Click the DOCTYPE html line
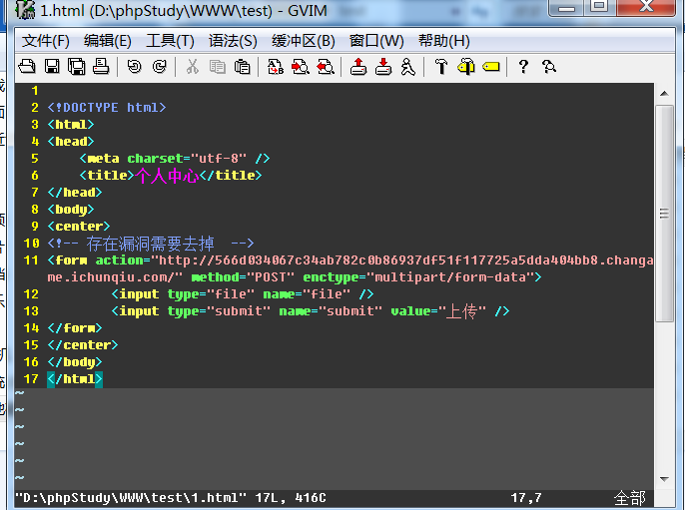685x510 pixels. click(107, 108)
